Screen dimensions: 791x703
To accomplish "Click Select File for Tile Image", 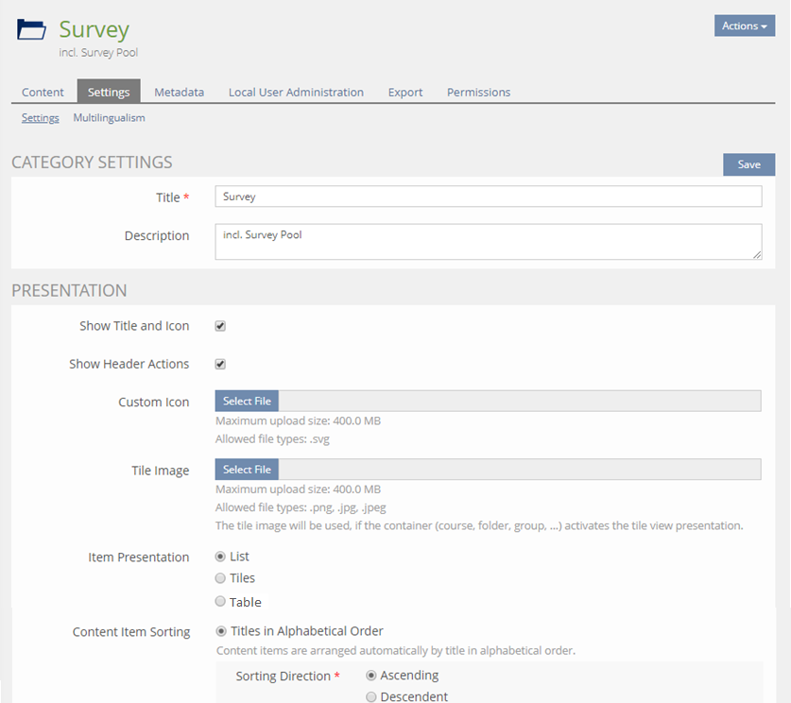I will pyautogui.click(x=247, y=470).
